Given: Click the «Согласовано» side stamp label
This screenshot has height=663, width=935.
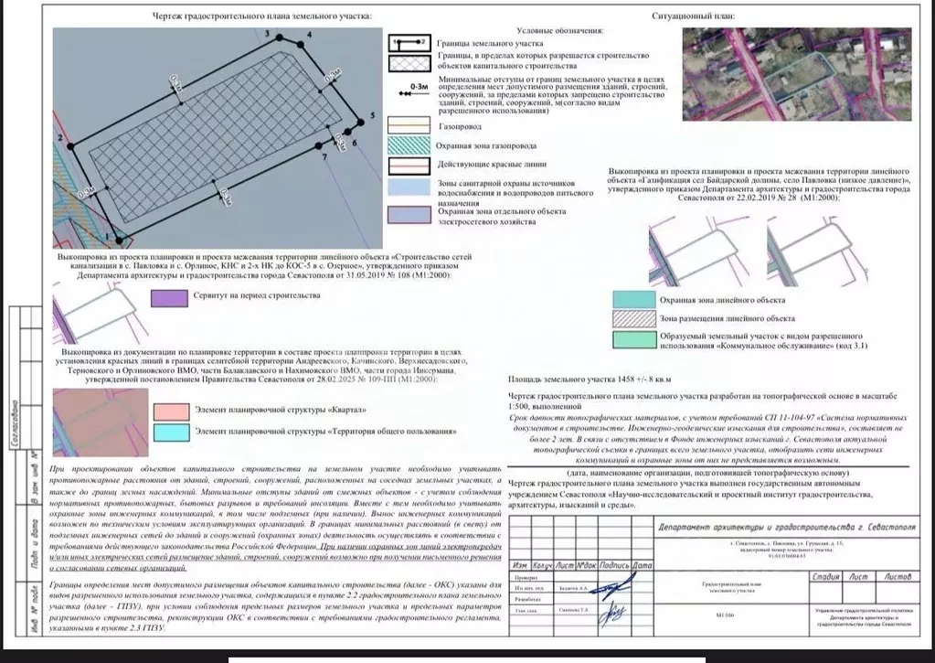Looking at the screenshot, I should 15,424.
